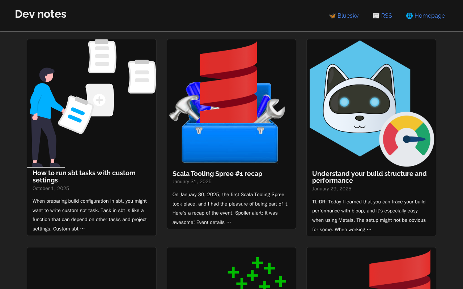463x289 pixels.
Task: Open the 'Scala Tooling Spree #1 recap' post title
Action: click(x=217, y=174)
